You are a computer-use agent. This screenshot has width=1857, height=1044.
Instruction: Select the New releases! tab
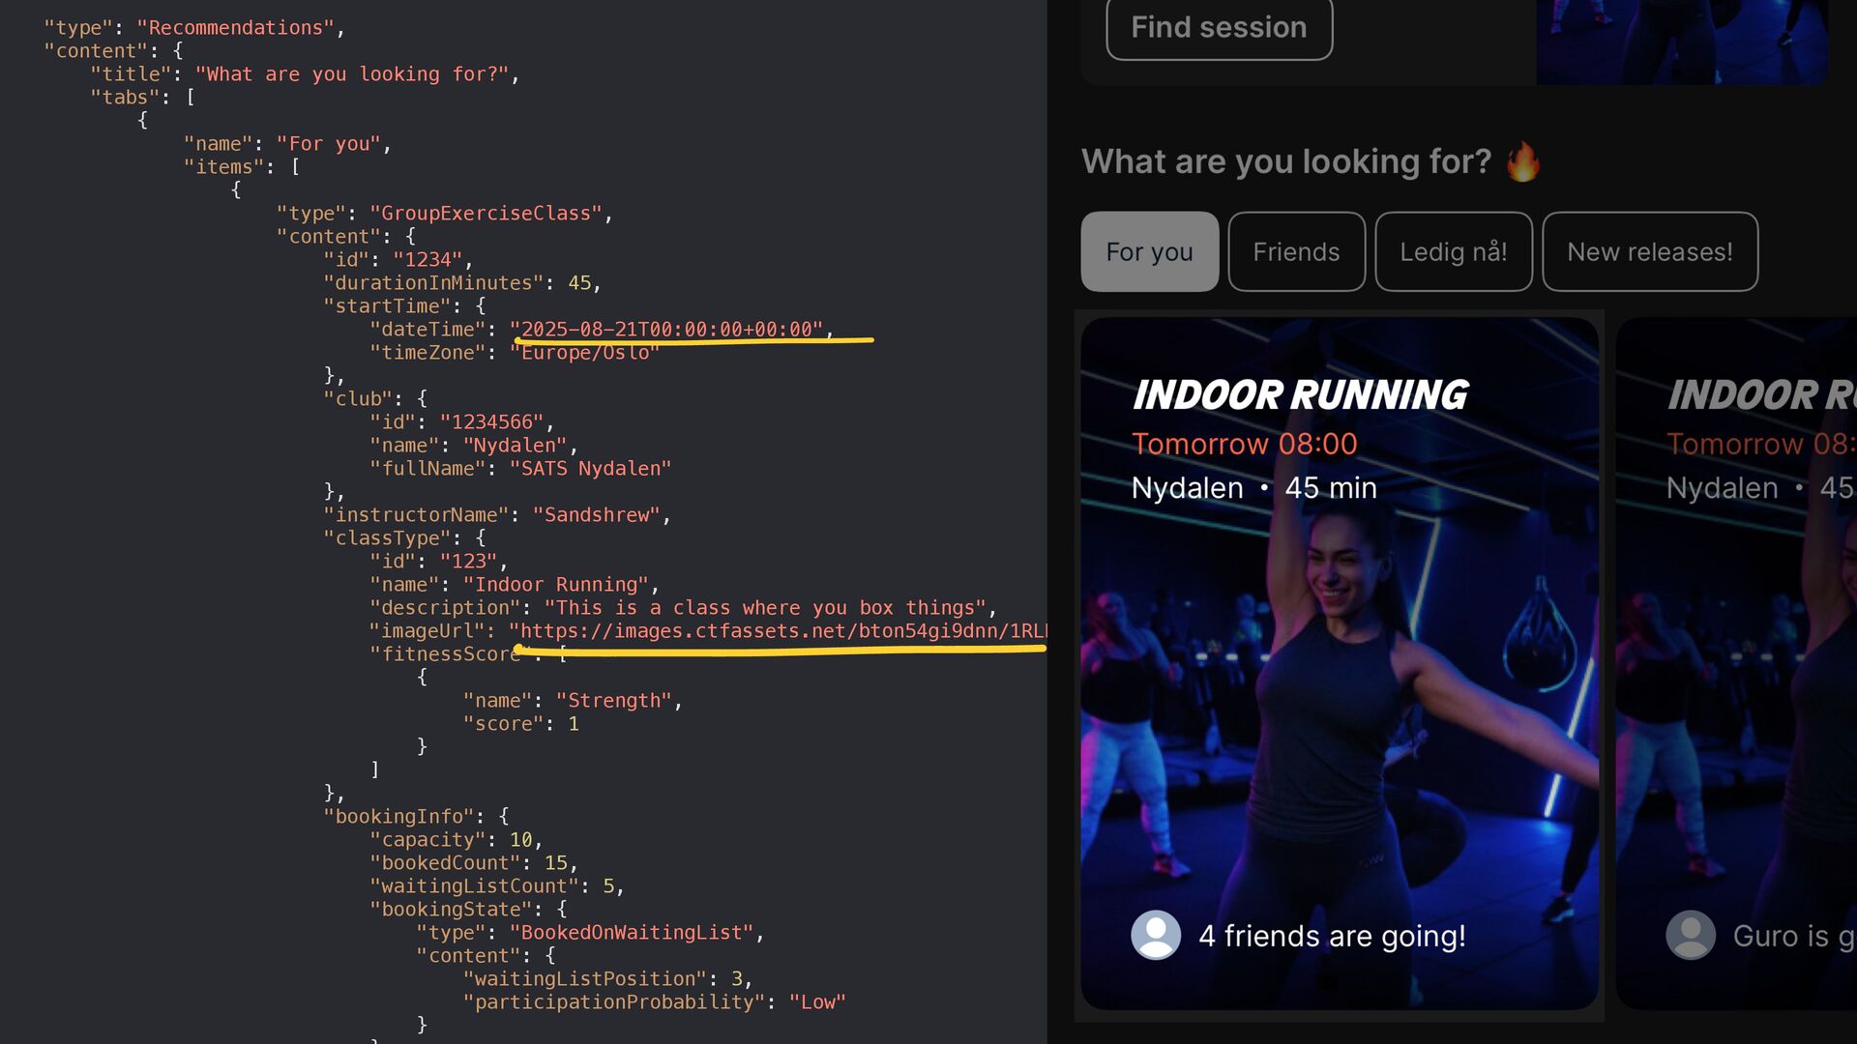click(x=1649, y=252)
